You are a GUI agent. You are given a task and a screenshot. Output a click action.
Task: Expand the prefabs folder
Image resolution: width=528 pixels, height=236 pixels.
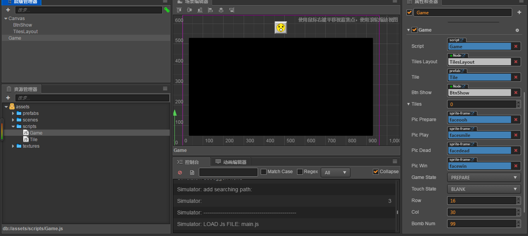pyautogui.click(x=13, y=113)
